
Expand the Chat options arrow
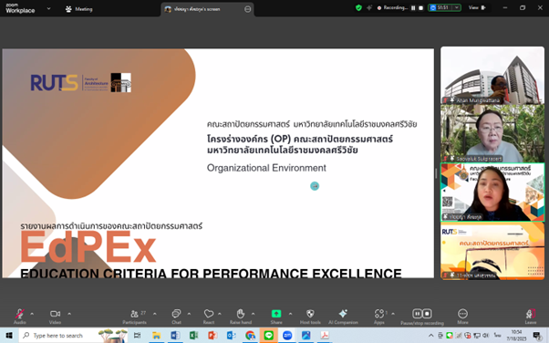[189, 314]
